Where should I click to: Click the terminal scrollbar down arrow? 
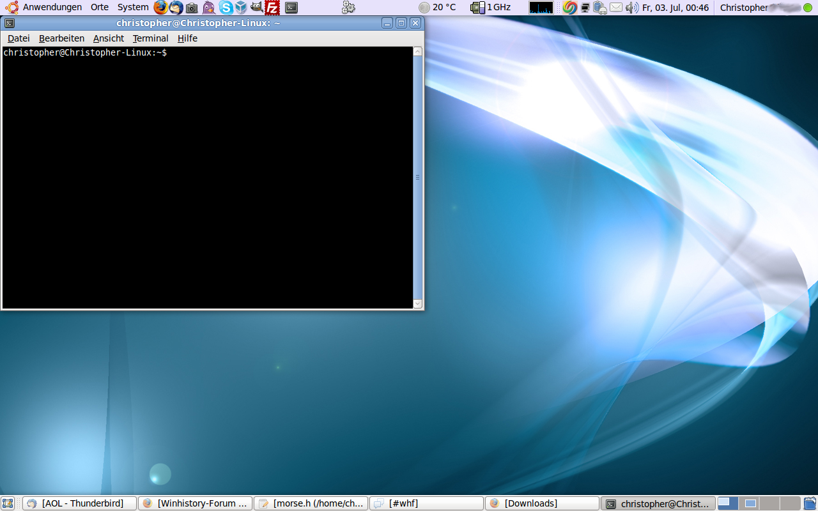point(418,304)
